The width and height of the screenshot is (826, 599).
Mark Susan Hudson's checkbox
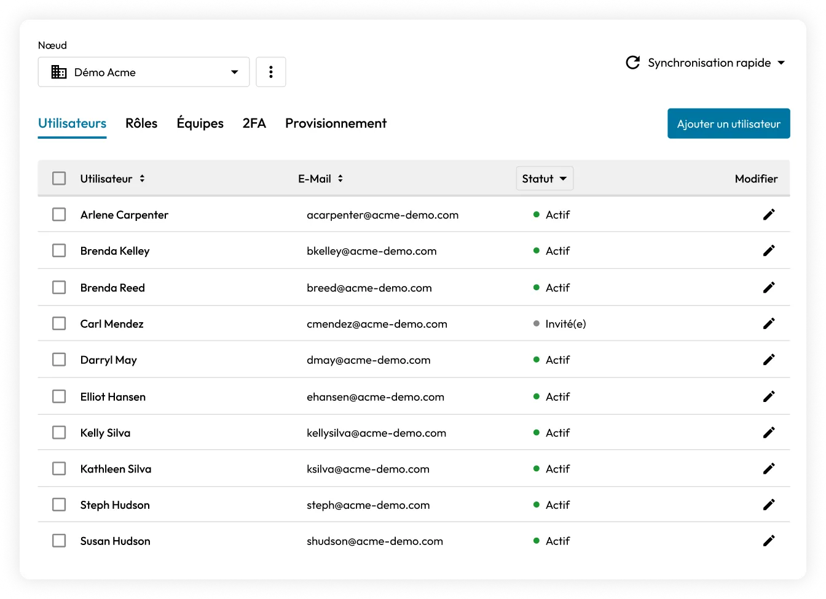coord(59,541)
